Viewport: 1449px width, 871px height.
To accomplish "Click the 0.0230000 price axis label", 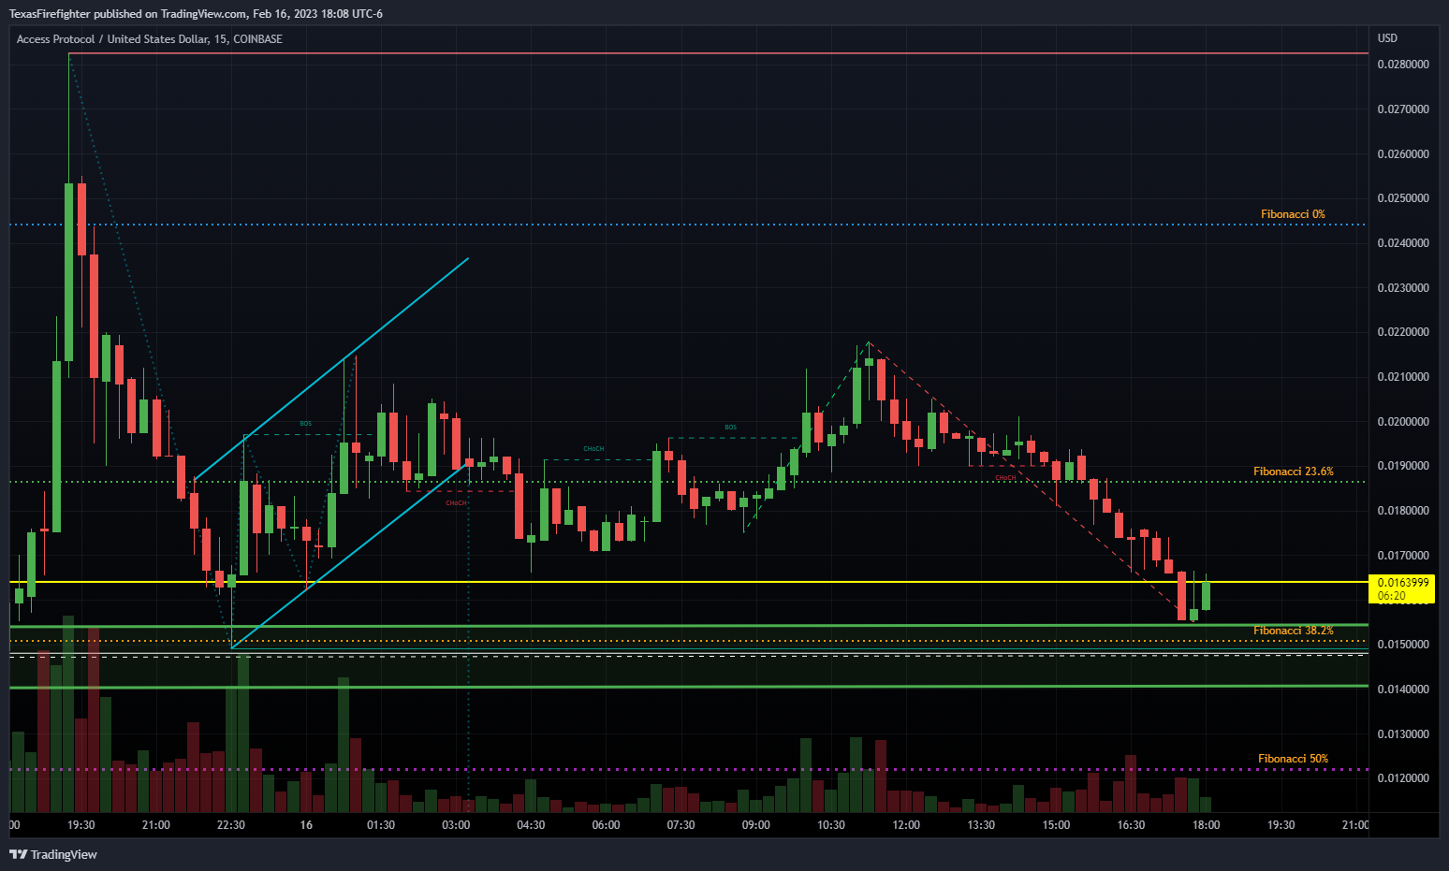I will point(1403,288).
